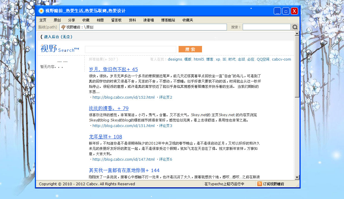This screenshot has height=199, width=344.
Task: Click the RSS subscribe icon in bottom bar
Action: coord(259,183)
